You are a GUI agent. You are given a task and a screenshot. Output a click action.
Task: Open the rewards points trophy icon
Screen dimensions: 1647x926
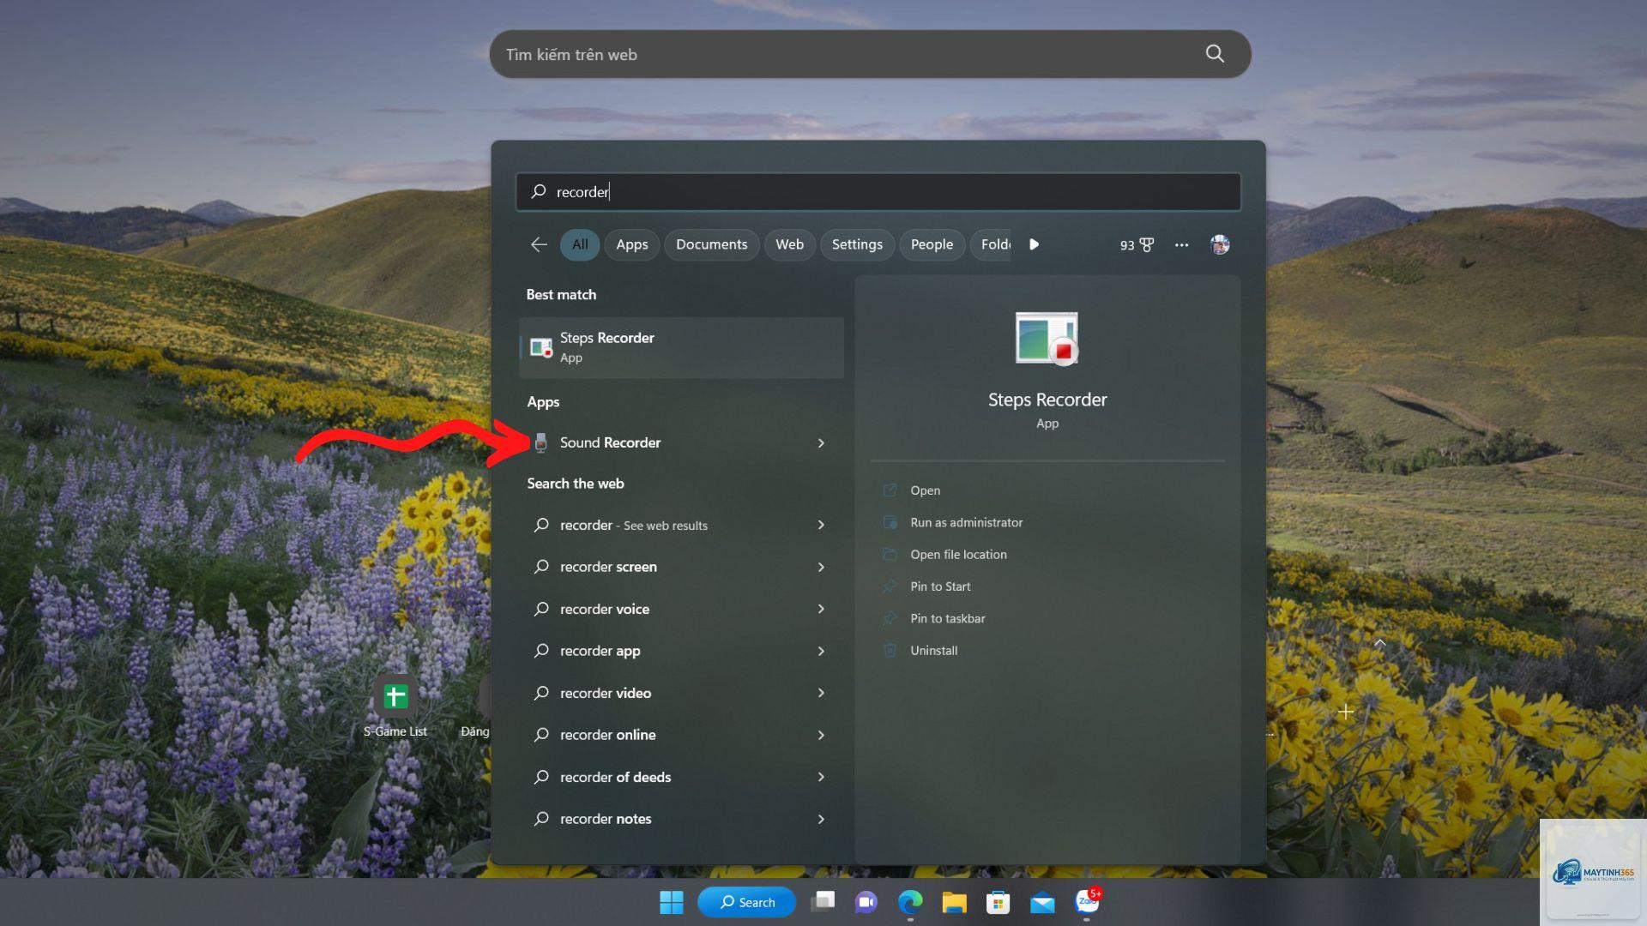point(1147,245)
